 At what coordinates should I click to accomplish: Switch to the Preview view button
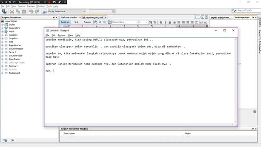click(87, 22)
